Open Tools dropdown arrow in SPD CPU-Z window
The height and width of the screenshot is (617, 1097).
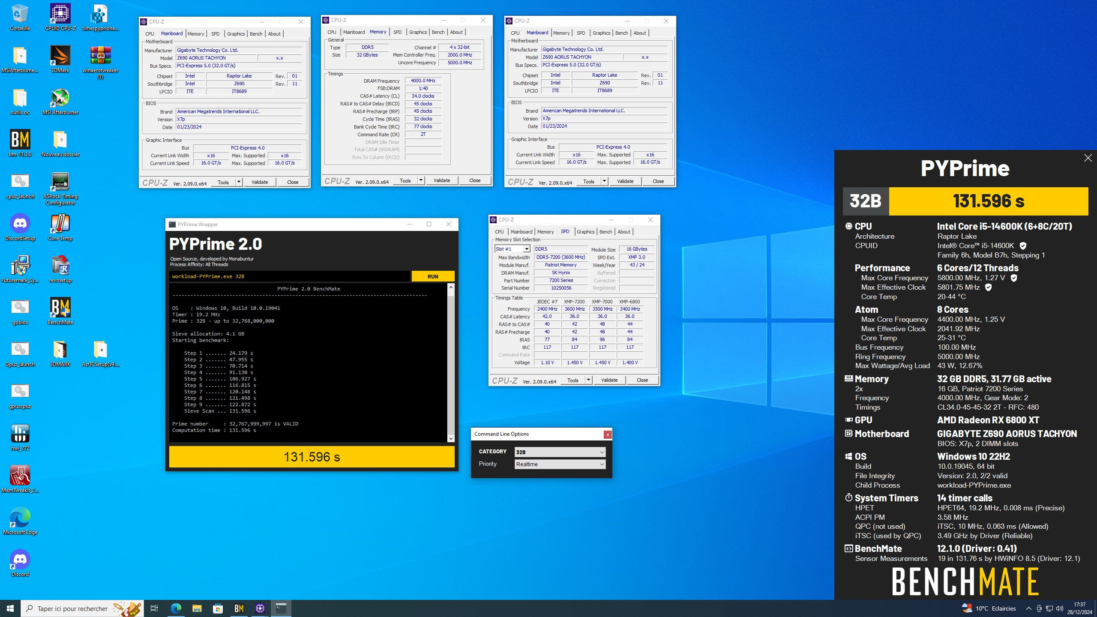[x=588, y=380]
